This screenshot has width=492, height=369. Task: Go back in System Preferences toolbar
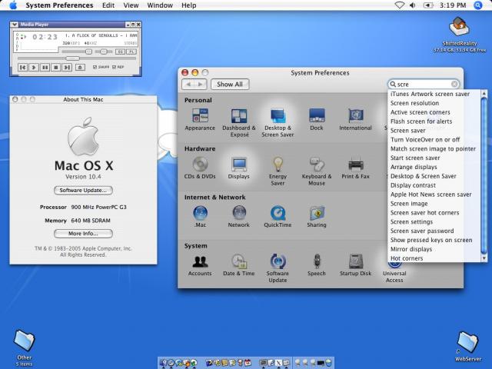(188, 85)
